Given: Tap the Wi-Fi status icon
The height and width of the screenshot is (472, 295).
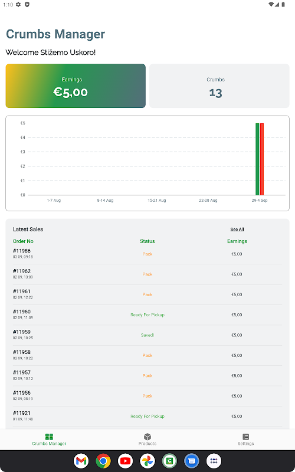Looking at the screenshot, I should 271,5.
